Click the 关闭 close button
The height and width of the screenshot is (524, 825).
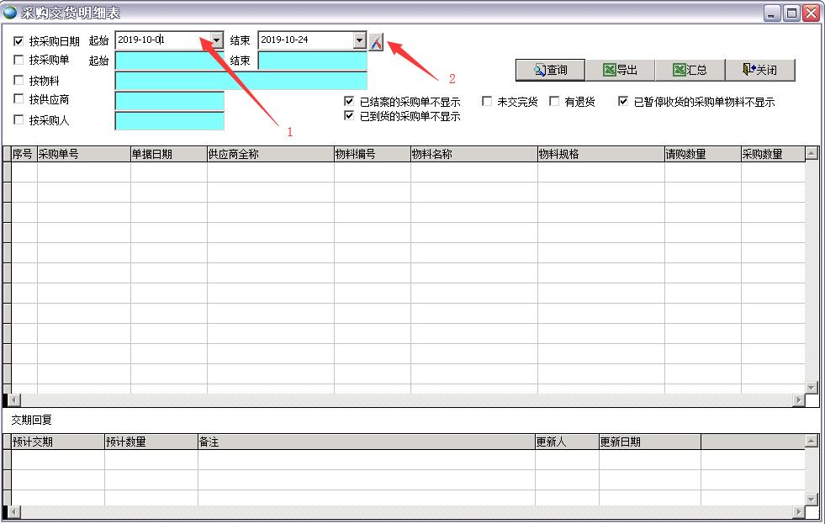759,70
